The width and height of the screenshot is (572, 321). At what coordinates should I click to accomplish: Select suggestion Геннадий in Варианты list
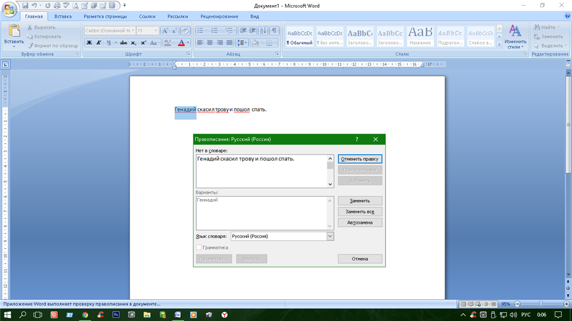click(207, 200)
